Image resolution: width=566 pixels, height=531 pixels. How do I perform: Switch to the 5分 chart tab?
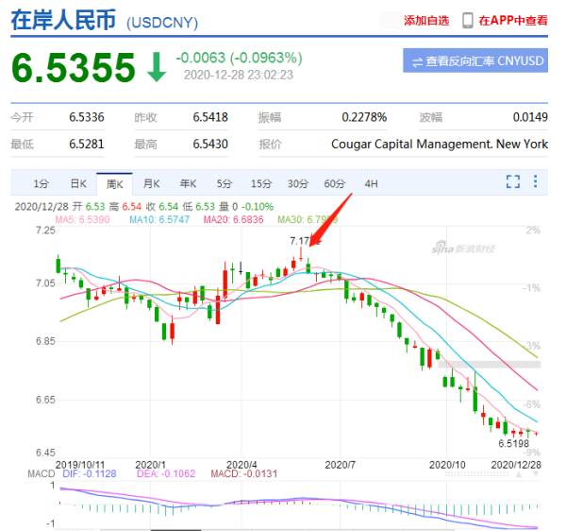(x=224, y=183)
